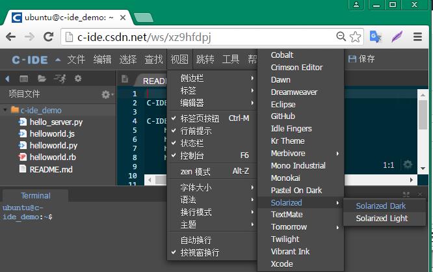Collapse sidebar with the left arrow icon
The width and height of the screenshot is (433, 272).
pyautogui.click(x=7, y=79)
